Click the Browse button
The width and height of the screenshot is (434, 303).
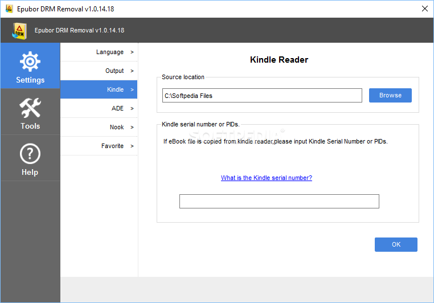click(x=390, y=96)
